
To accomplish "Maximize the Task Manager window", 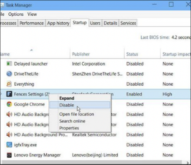I will point(171,5).
